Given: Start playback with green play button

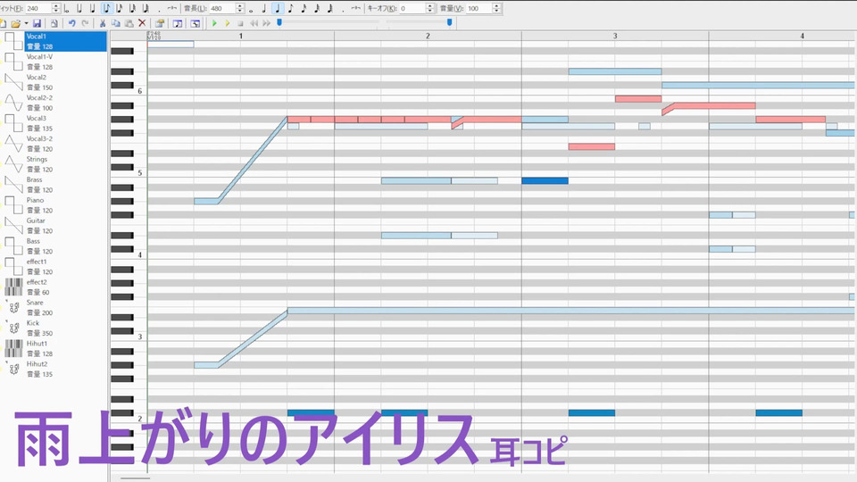Looking at the screenshot, I should [x=214, y=23].
